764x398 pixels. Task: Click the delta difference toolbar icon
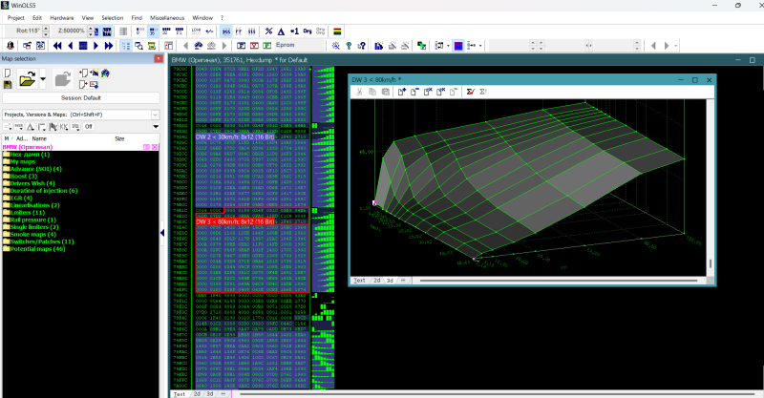pos(281,31)
